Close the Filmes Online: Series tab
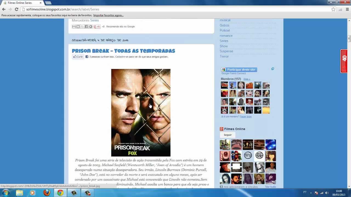Viewport: 351px width, 197px height. tap(41, 3)
